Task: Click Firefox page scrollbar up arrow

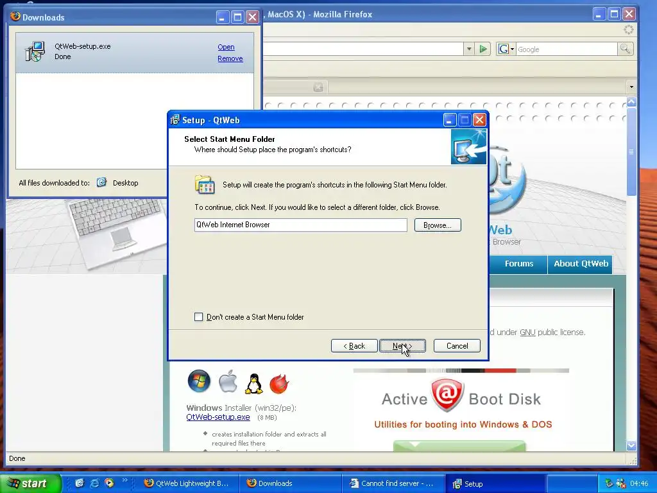Action: 631,102
